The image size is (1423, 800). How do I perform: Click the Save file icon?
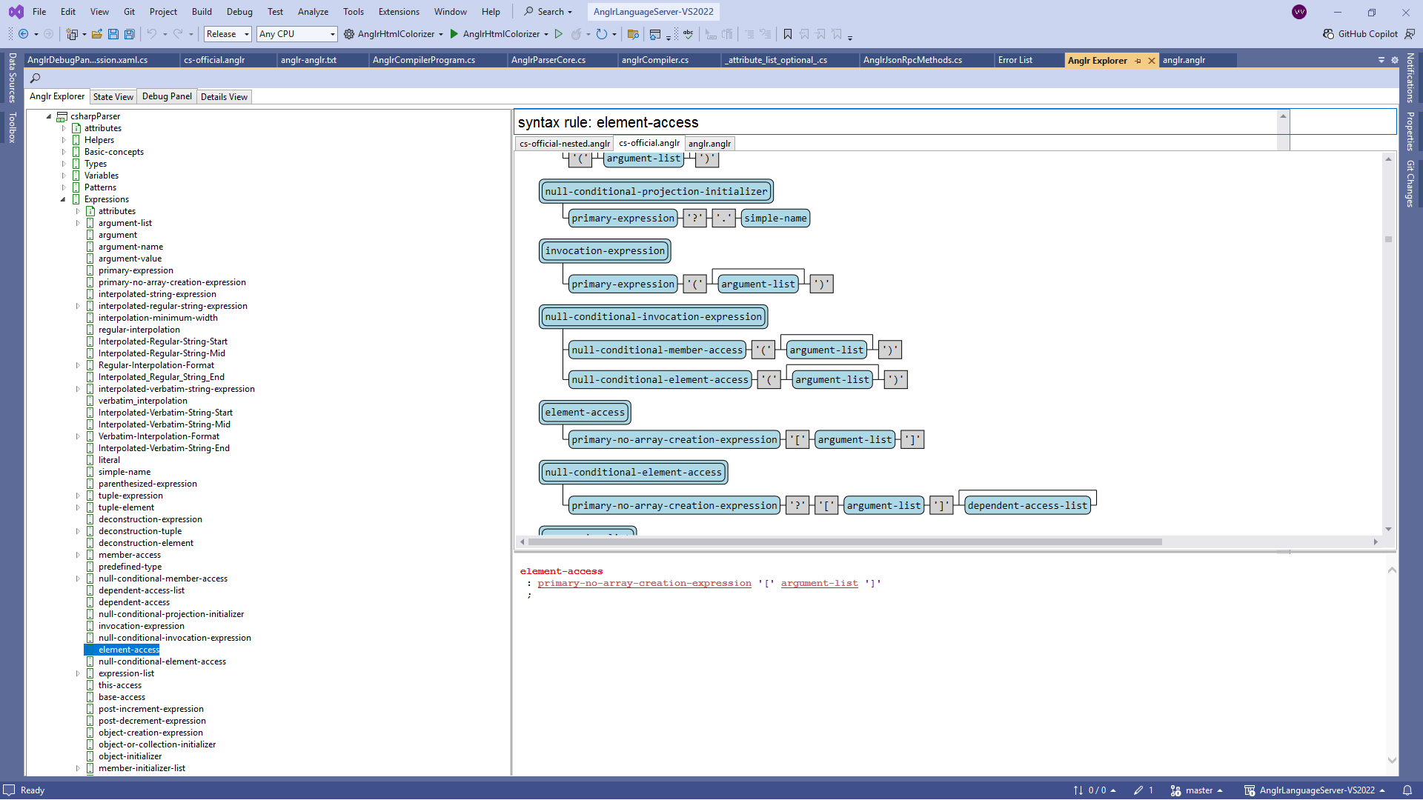[113, 34]
